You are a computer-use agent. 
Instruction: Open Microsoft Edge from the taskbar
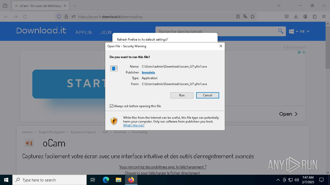[x=106, y=180]
